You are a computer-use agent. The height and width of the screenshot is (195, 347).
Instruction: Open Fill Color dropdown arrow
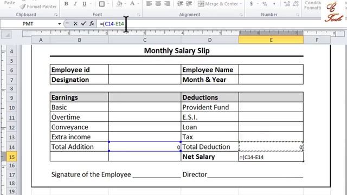tap(125, 4)
